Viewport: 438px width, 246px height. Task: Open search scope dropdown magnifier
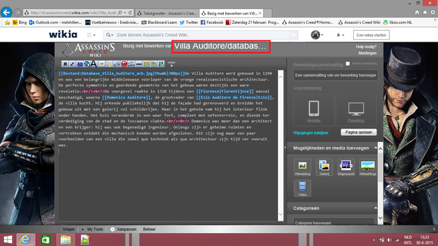[x=109, y=35]
